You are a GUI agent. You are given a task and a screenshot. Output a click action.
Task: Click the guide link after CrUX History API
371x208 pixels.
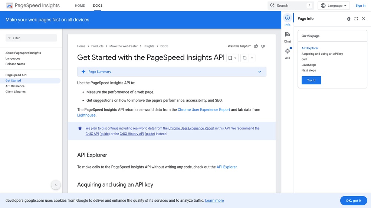pos(150,134)
